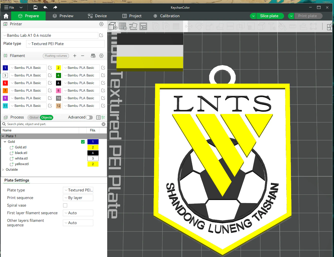Open the Plate type dropdown
This screenshot has height=257, width=334.
[65, 44]
